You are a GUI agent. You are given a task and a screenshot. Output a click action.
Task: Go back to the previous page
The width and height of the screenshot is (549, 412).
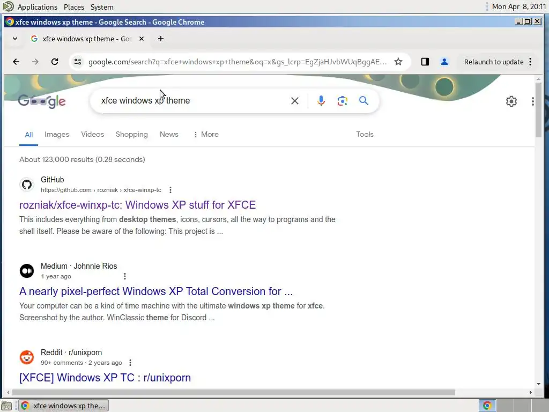(16, 62)
